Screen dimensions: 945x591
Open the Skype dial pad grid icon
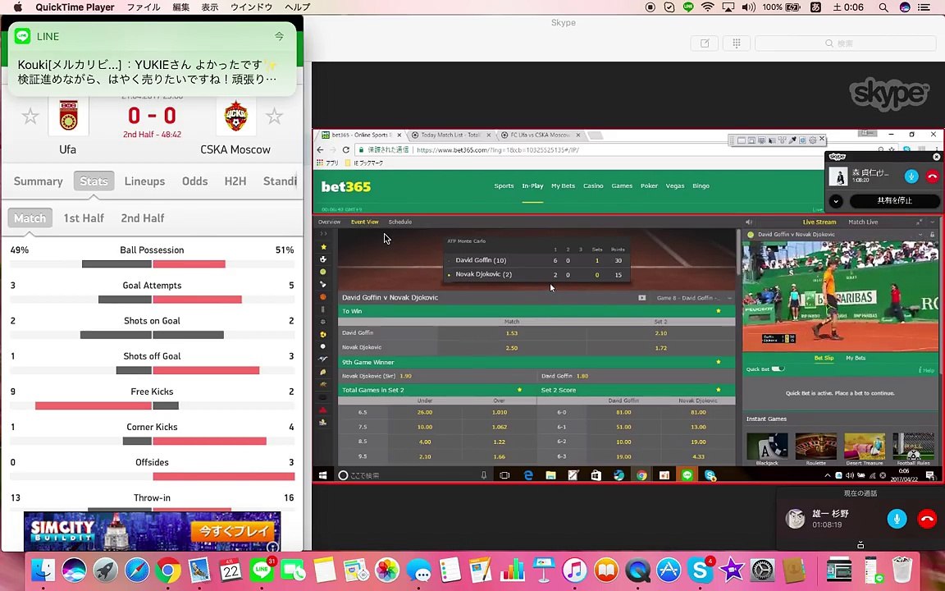[x=736, y=44]
